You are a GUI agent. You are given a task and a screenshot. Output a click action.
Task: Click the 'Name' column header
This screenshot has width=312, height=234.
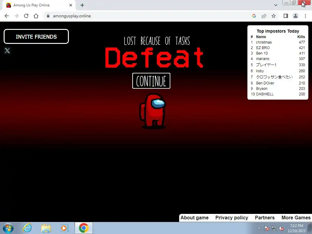click(x=261, y=37)
